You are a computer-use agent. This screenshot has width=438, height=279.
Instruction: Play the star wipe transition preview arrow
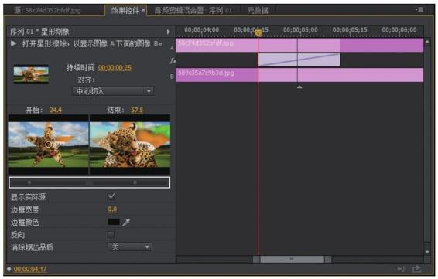(13, 43)
